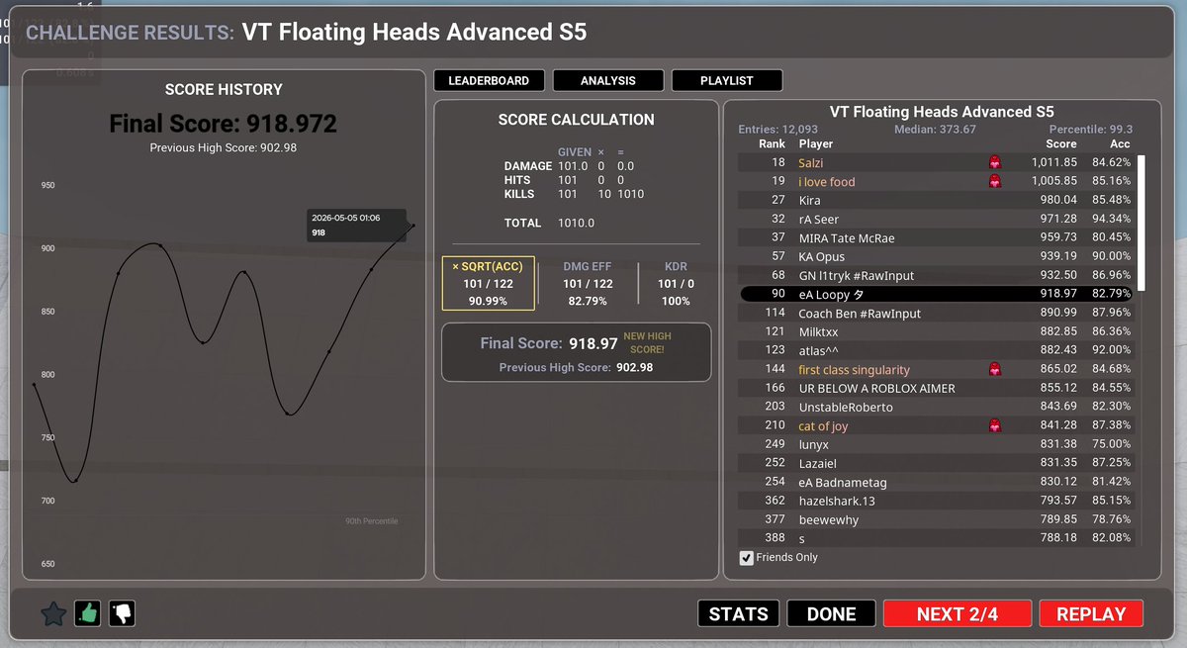Select the UR BELOW A ROBLOX AIMER row
Screen dimensions: 1187x648
click(937, 388)
